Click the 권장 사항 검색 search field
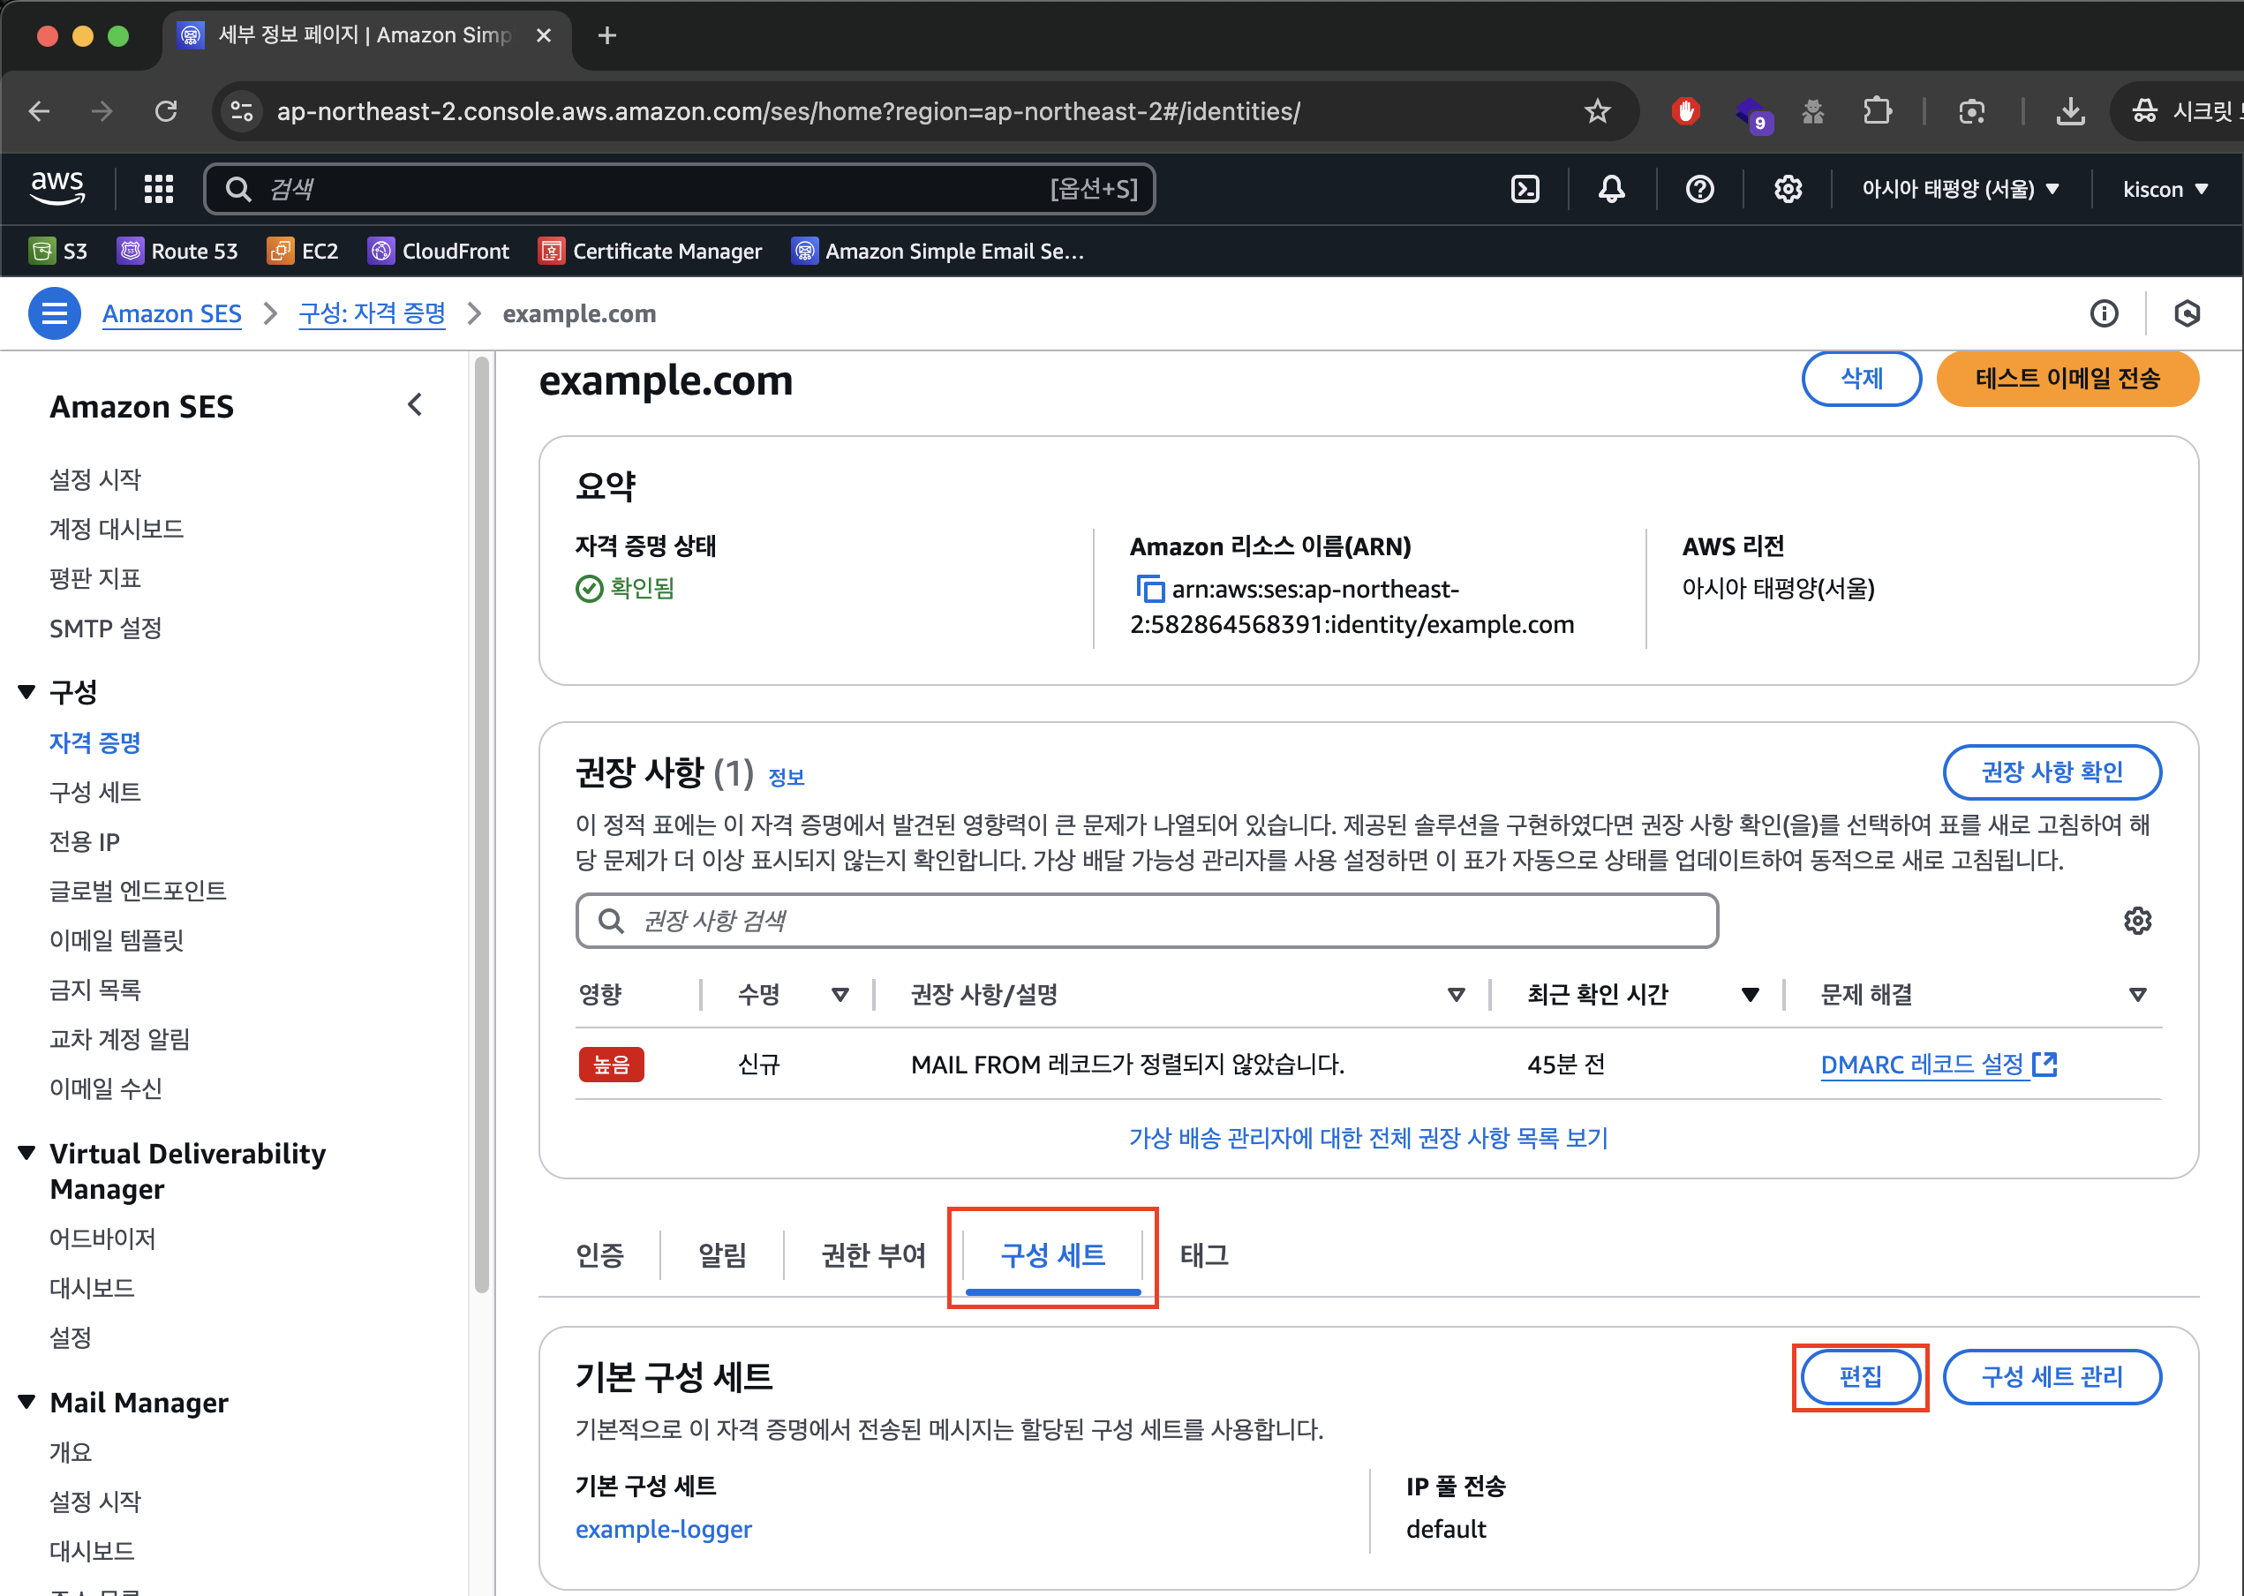The image size is (2244, 1596). 1147,921
